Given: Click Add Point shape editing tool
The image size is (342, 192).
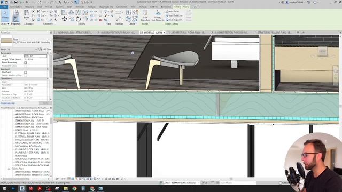Looking at the screenshot, I should click(172, 11).
